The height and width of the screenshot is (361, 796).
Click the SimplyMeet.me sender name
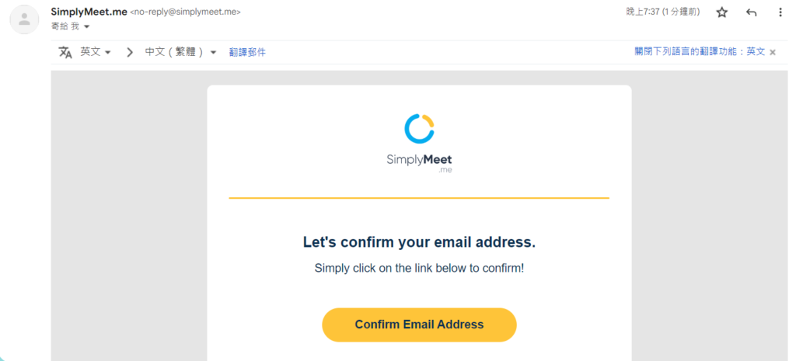pyautogui.click(x=89, y=12)
